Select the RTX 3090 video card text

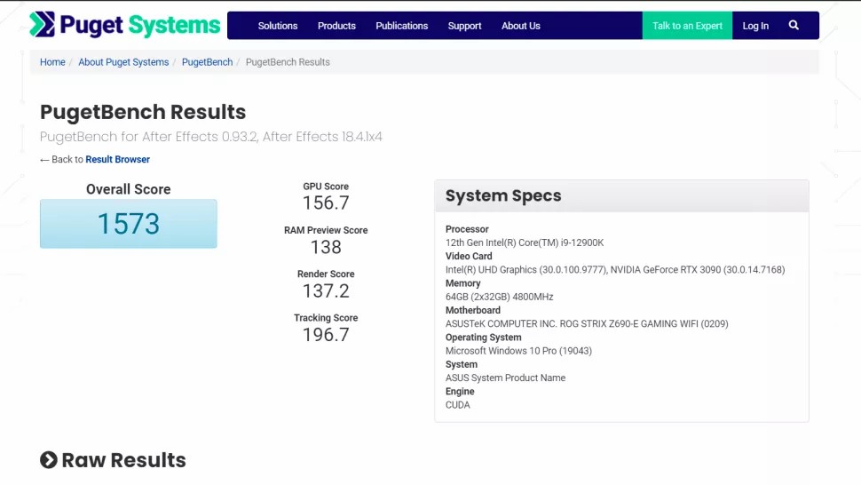615,270
